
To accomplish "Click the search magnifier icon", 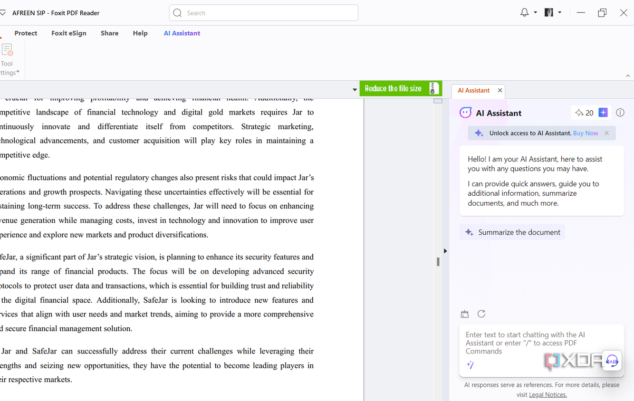I will tap(178, 13).
